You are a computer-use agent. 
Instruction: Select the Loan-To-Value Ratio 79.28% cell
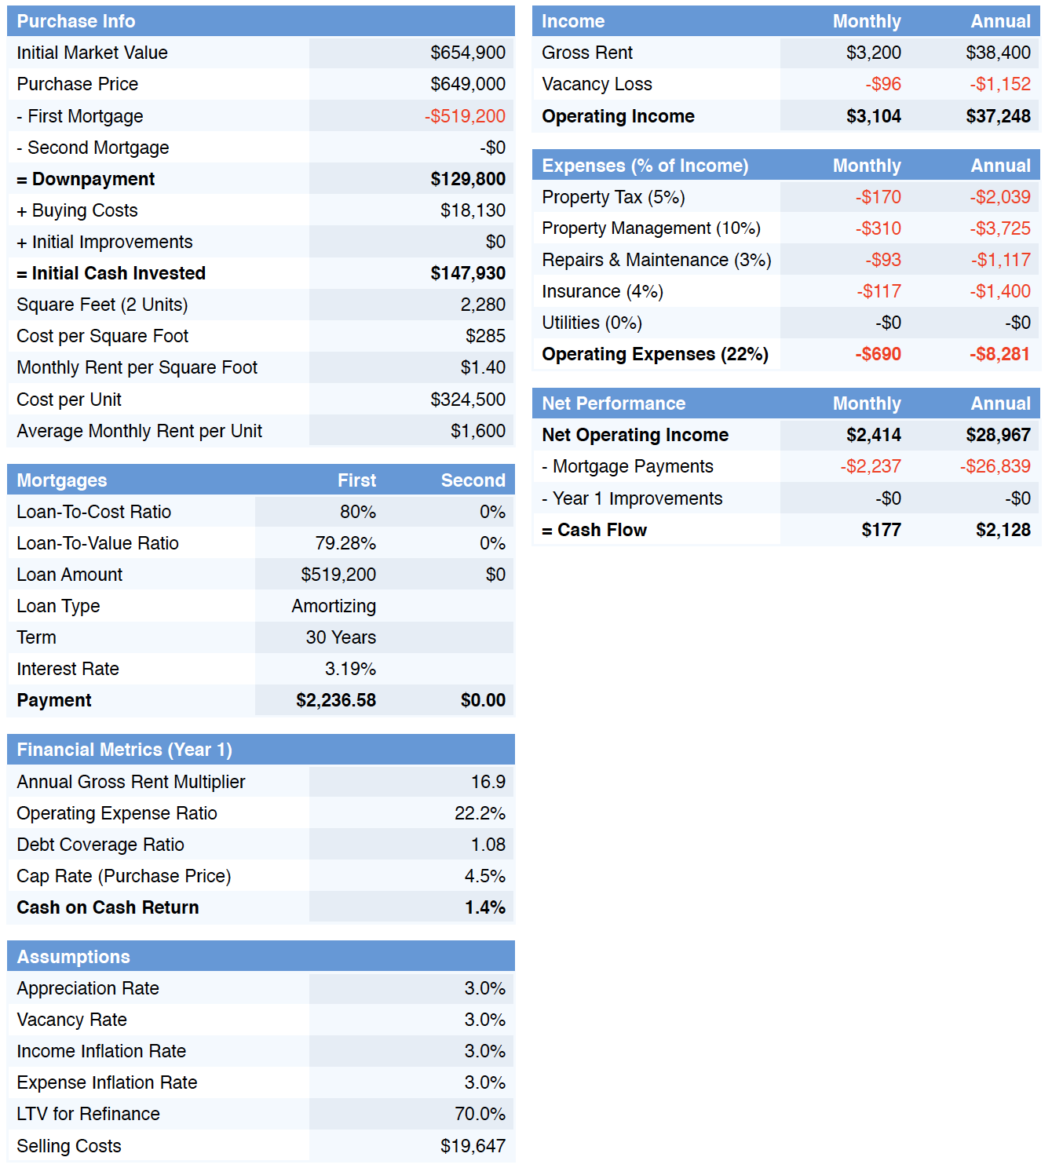[345, 543]
